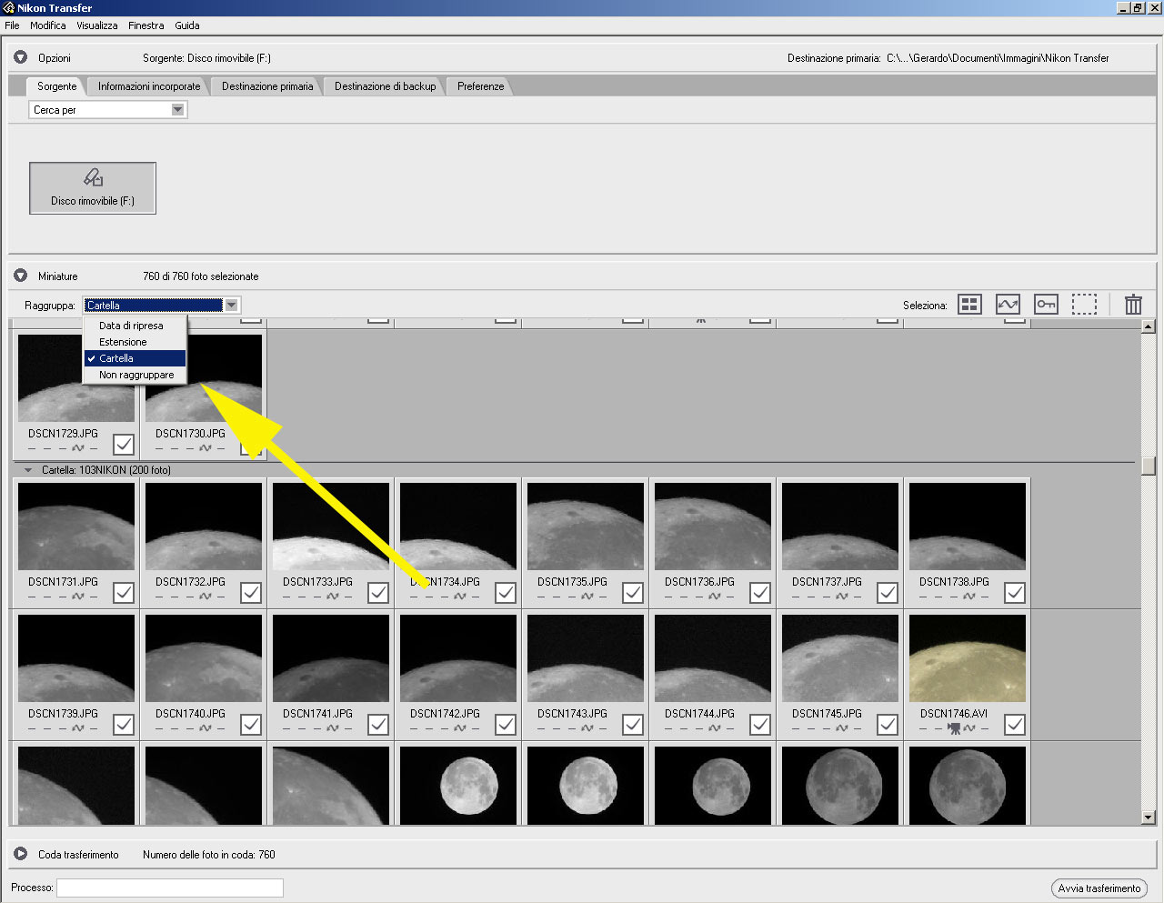This screenshot has width=1164, height=903.
Task: Select all images icon in Seleziona bar
Action: click(x=970, y=305)
